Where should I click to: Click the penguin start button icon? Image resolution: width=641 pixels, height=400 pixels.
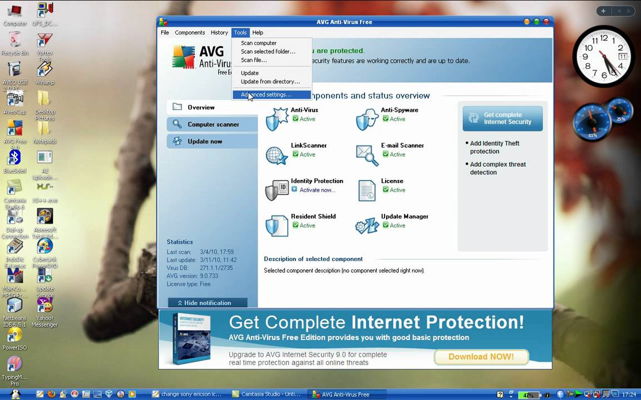16,394
